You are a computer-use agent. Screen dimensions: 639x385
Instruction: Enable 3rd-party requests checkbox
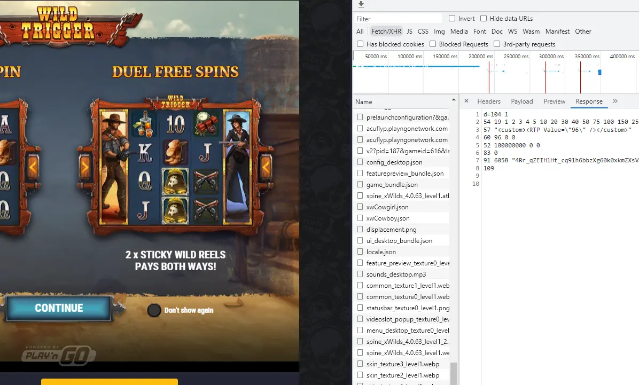pyautogui.click(x=497, y=44)
